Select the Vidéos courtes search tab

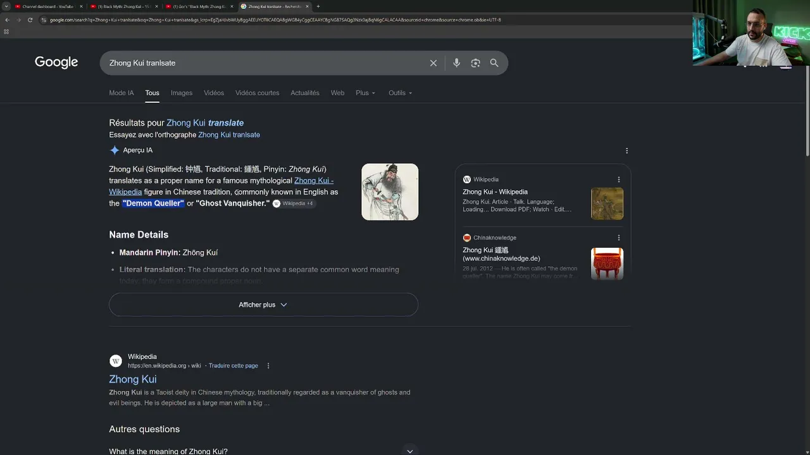click(258, 93)
